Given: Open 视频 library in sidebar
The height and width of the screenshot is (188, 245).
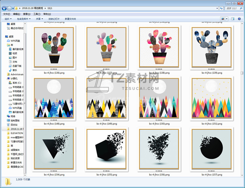Looking at the screenshot, I should pyautogui.click(x=13, y=53).
